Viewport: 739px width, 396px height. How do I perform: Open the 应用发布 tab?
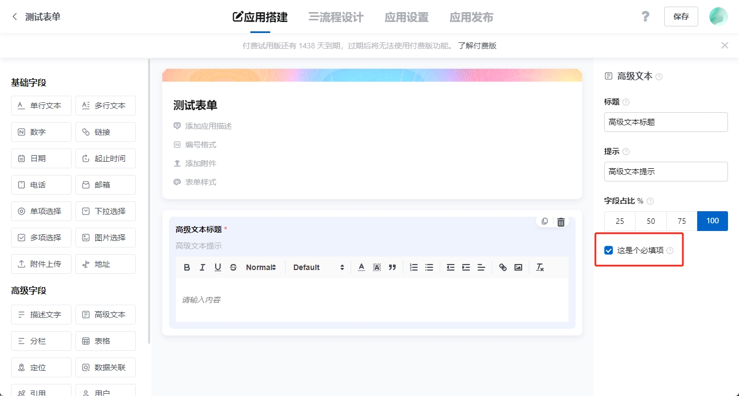click(471, 16)
